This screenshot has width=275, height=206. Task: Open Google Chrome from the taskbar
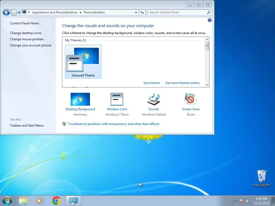[56, 201]
